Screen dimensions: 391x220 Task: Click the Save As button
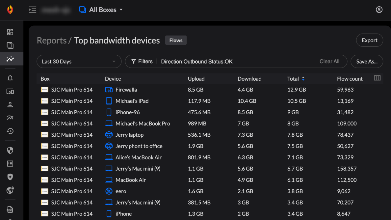pos(367,61)
